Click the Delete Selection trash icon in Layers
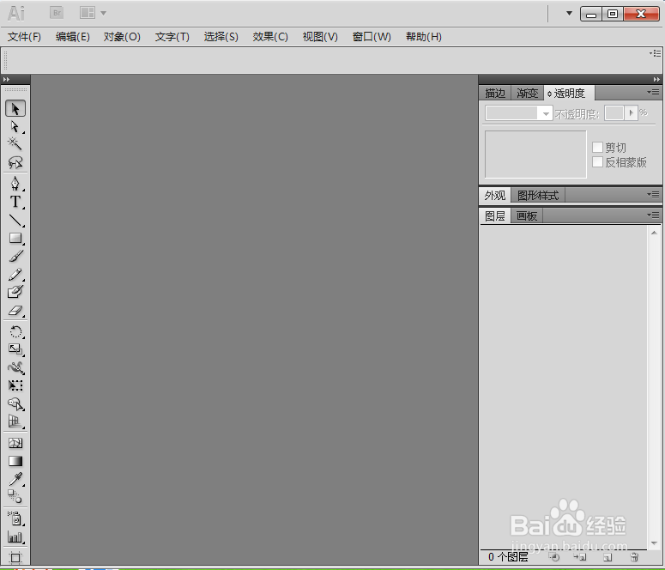 tap(634, 556)
